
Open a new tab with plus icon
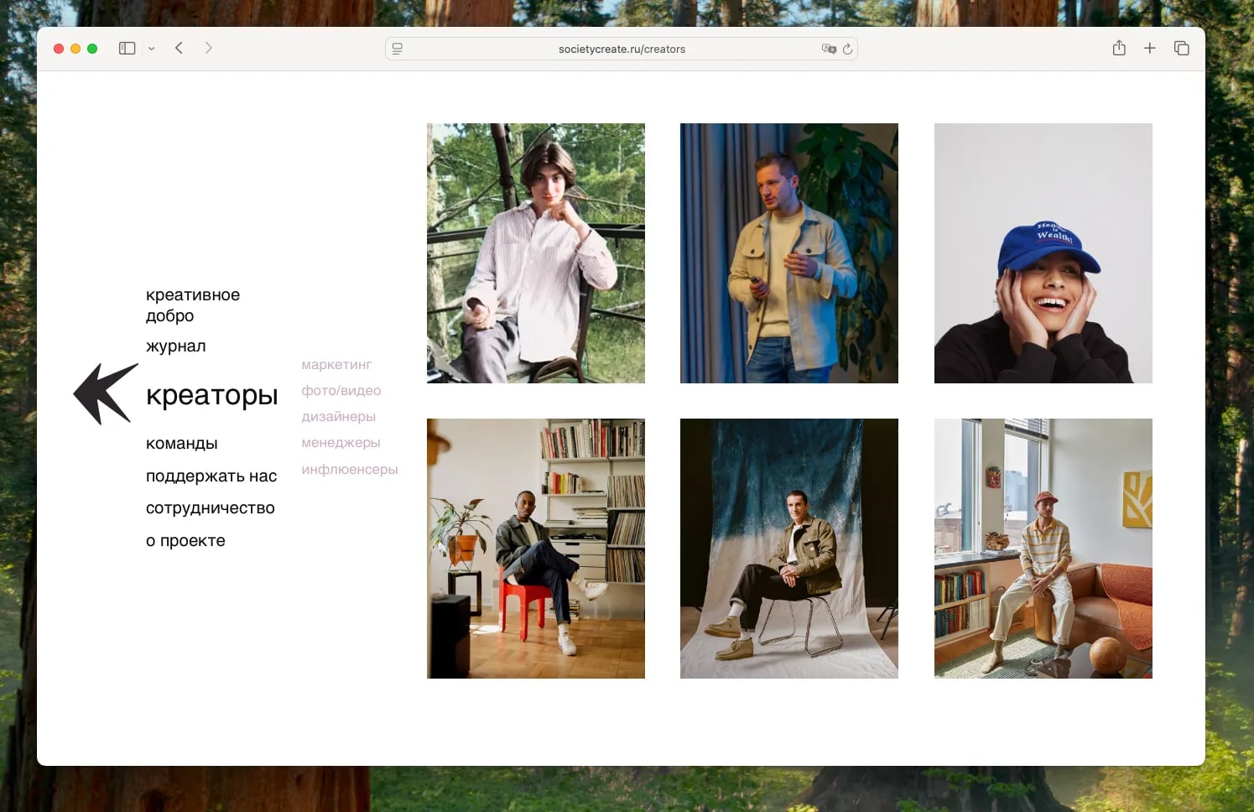[x=1149, y=49]
